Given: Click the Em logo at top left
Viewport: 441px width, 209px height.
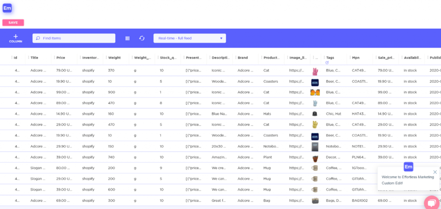Looking at the screenshot, I should (7, 8).
